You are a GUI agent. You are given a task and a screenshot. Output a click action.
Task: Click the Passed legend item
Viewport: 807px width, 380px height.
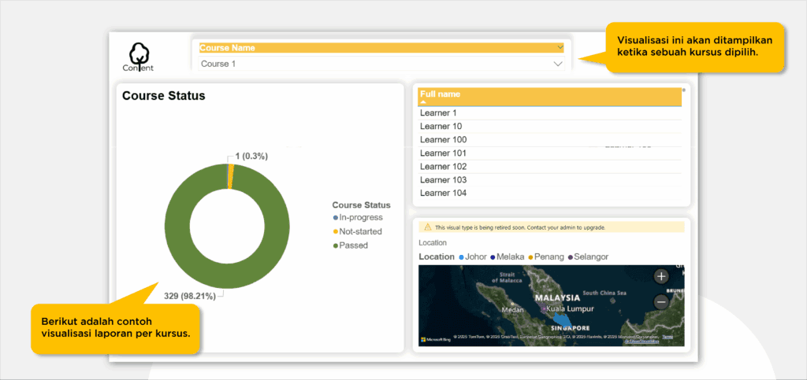coord(351,245)
